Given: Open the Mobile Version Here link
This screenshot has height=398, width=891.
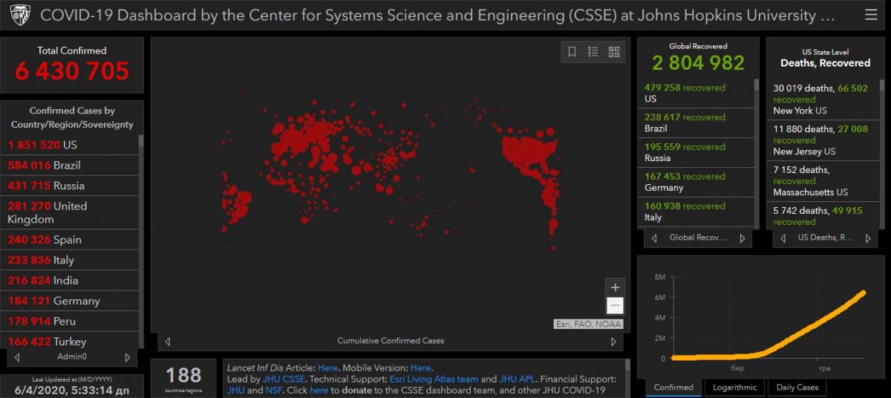Looking at the screenshot, I should tap(420, 368).
